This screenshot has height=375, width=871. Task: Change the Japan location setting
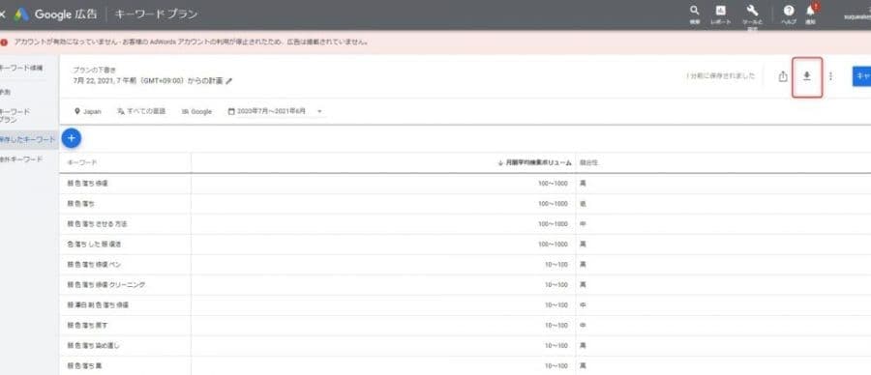point(88,111)
